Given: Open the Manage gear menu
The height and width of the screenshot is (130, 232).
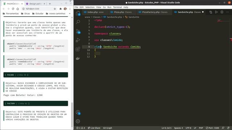Looking at the screenshot, I should [x=78, y=121].
